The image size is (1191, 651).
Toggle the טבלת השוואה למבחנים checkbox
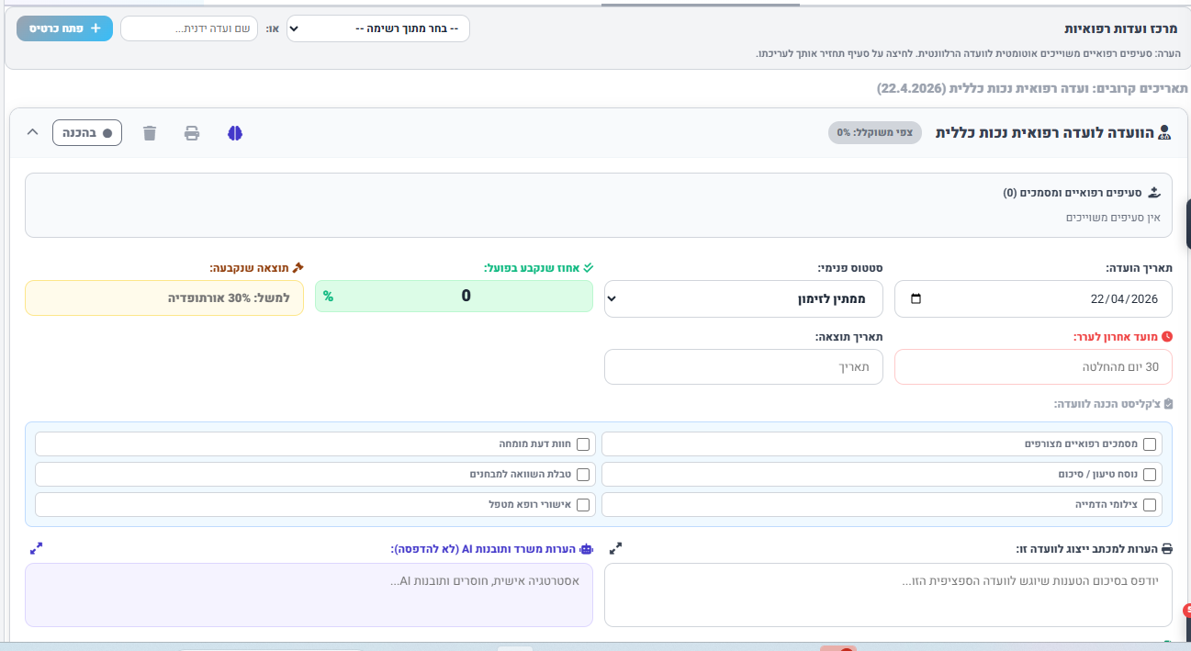point(583,475)
